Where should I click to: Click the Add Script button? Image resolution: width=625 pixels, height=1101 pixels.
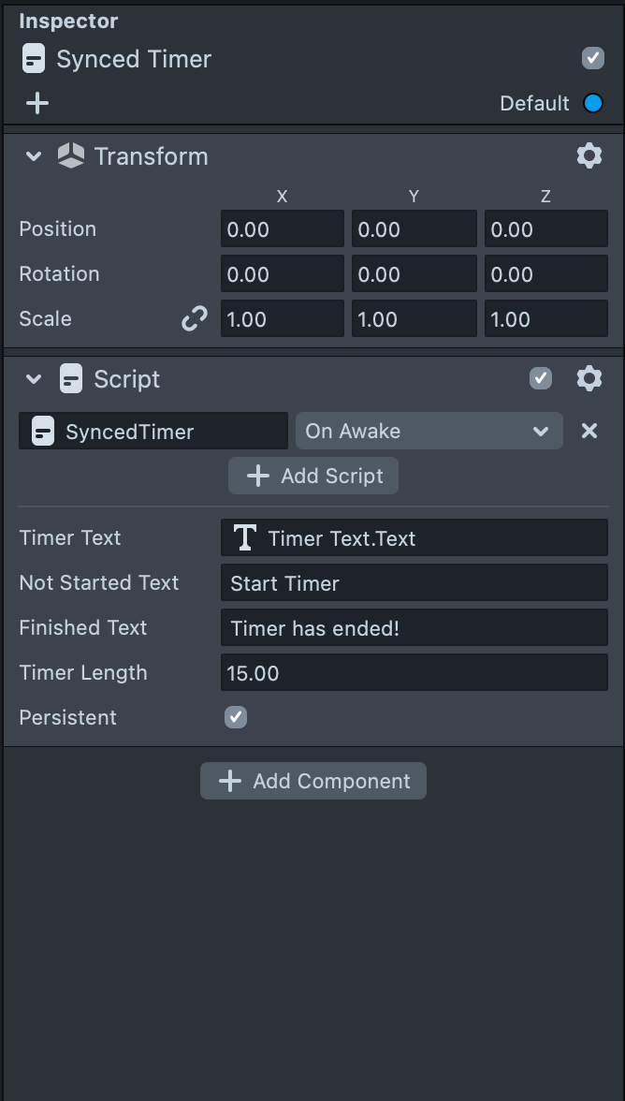313,476
